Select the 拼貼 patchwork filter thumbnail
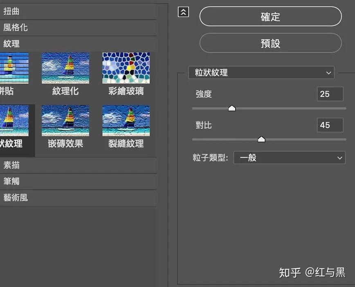This screenshot has width=355, height=287. (x=14, y=68)
